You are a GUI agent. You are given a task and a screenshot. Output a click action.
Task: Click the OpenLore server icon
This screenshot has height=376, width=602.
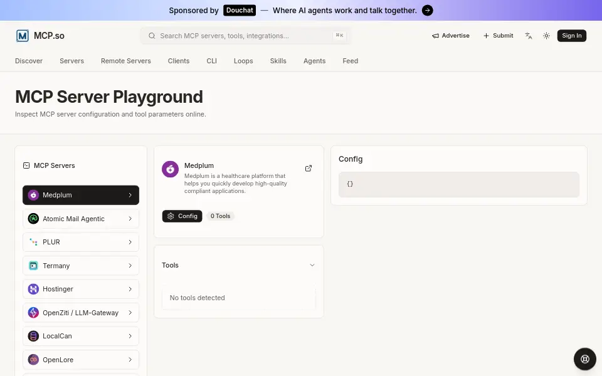(33, 360)
